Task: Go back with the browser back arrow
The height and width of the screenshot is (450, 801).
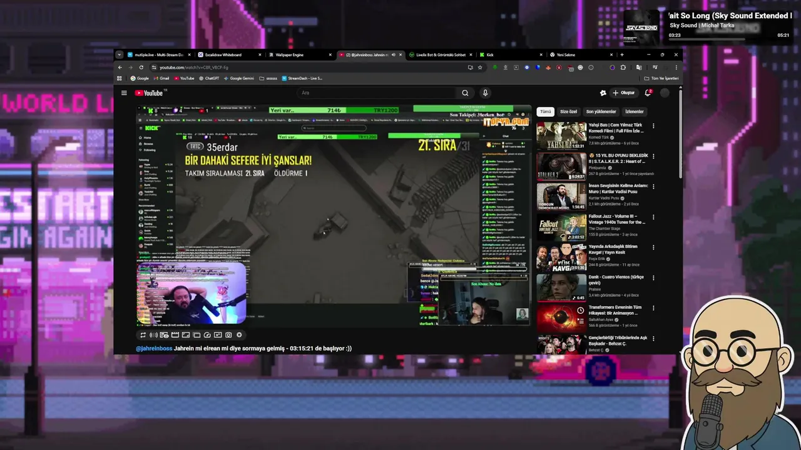Action: click(120, 67)
